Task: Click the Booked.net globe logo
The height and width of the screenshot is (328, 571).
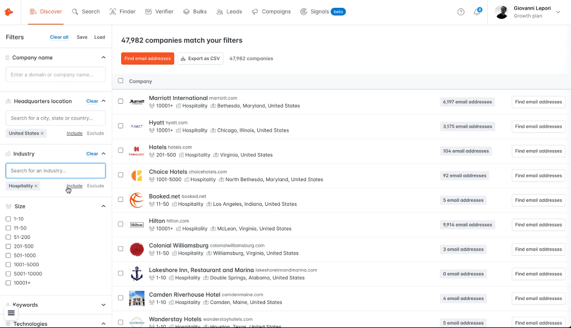Action: pyautogui.click(x=136, y=200)
